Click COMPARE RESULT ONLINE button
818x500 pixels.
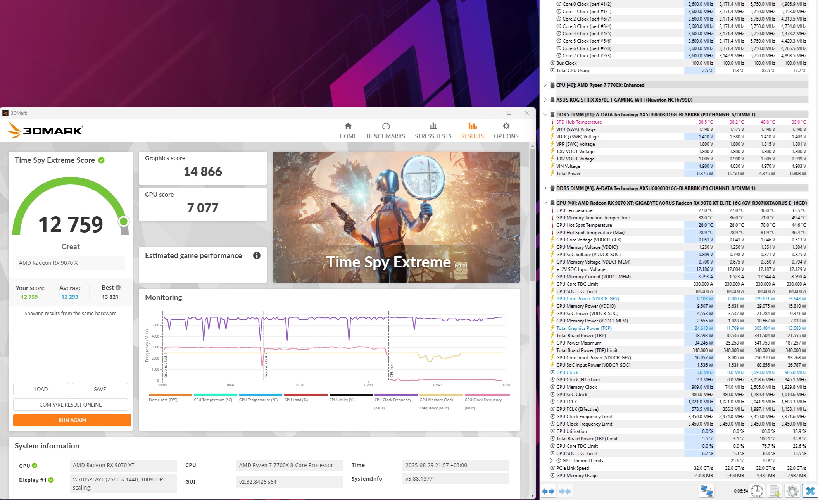pos(71,405)
